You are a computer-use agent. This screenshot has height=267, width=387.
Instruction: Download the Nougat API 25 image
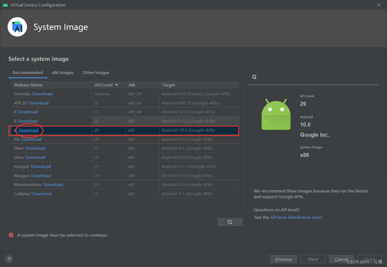coord(41,167)
